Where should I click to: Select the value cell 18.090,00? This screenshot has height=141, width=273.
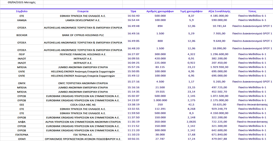220,48
